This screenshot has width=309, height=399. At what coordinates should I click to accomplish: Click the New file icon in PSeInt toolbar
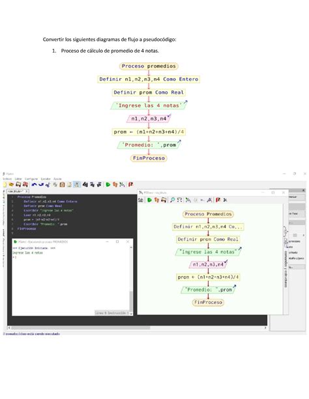(5, 184)
